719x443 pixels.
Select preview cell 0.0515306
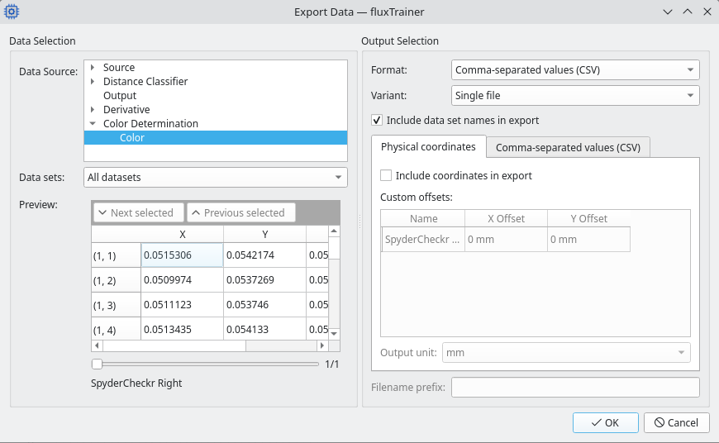tap(182, 255)
